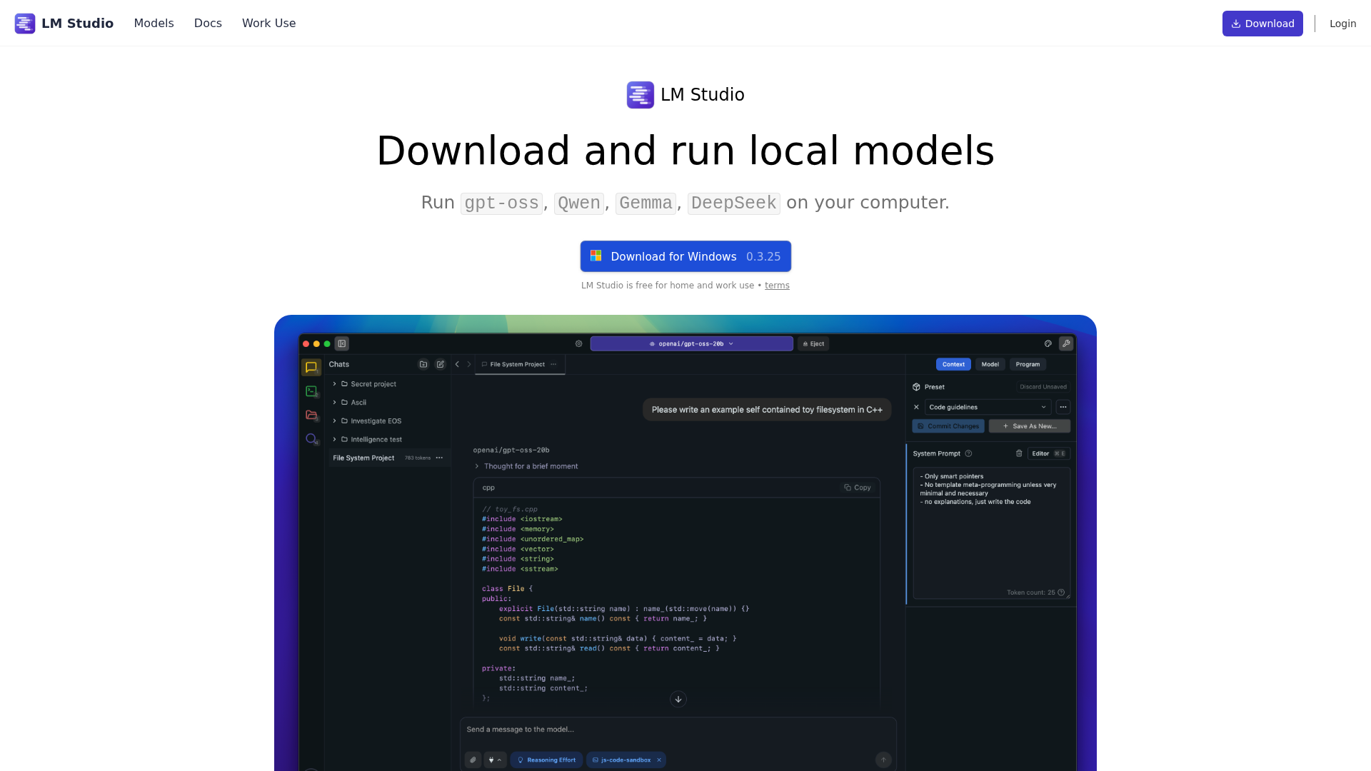Open the terms link
Image resolution: width=1371 pixels, height=771 pixels.
(x=777, y=286)
